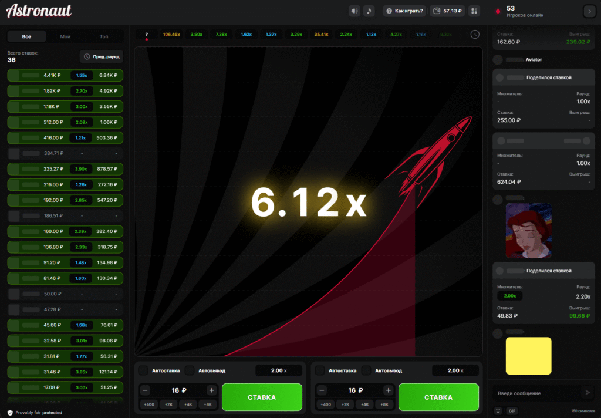The height and width of the screenshot is (418, 601).
Task: Toggle music with the note icon
Action: 369,11
